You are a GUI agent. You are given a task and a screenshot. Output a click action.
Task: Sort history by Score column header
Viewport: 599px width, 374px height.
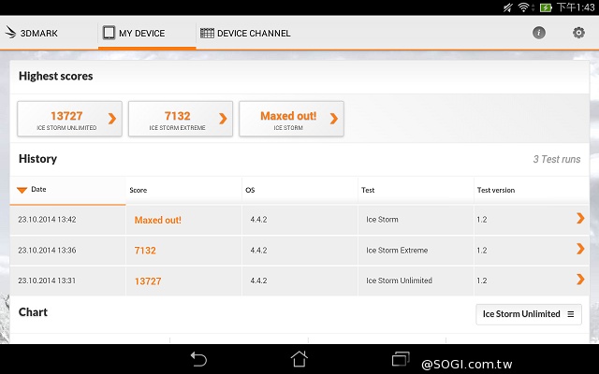(139, 191)
